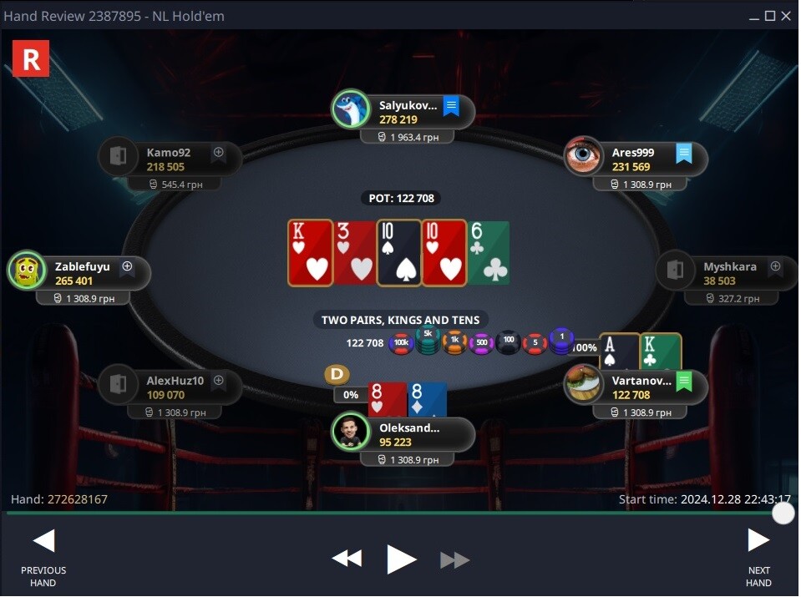The height and width of the screenshot is (597, 801).
Task: Click Ares999's eye avatar
Action: point(583,156)
